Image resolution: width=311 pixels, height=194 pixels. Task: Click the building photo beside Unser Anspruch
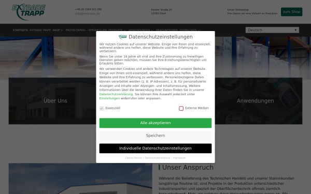pyautogui.click(x=80, y=178)
